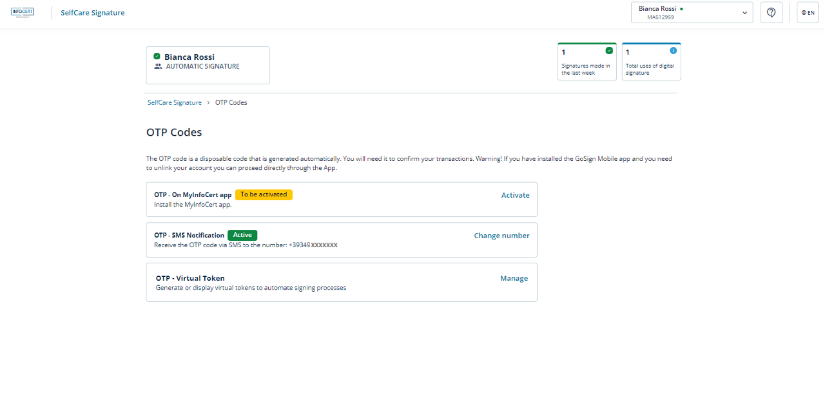
Task: Click the green Active status badge
Action: pyautogui.click(x=242, y=235)
